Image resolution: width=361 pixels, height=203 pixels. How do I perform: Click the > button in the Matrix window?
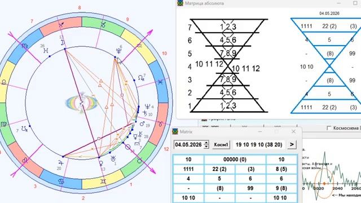[x=292, y=144]
